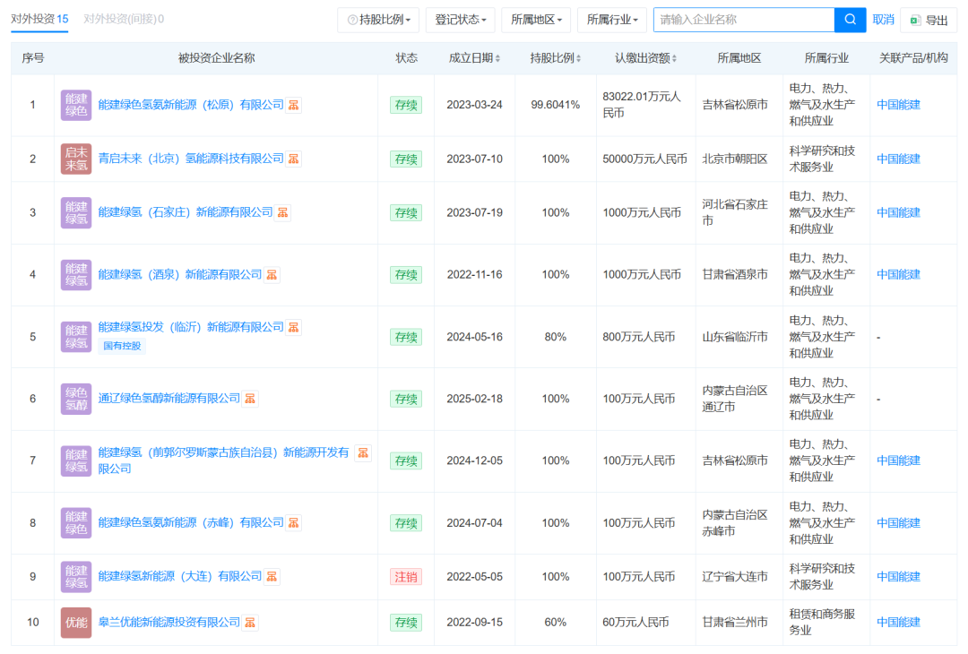This screenshot has height=654, width=968.
Task: Click the 取消 cancel link
Action: coord(883,20)
